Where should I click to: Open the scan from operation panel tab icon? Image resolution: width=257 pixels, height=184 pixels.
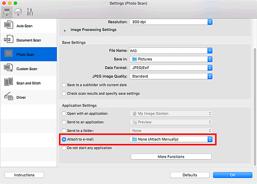18,12
